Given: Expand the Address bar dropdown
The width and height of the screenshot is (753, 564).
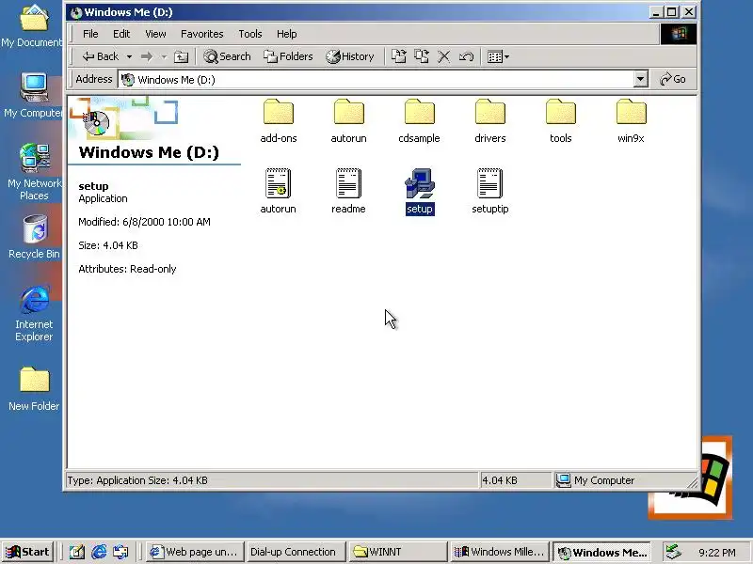Looking at the screenshot, I should click(640, 79).
